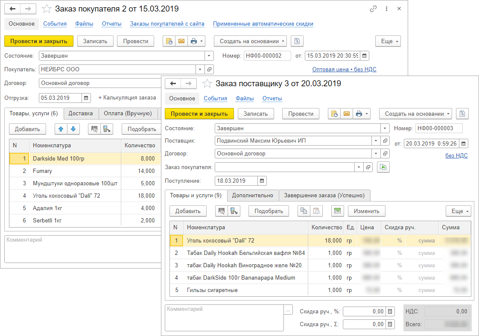Screen dimensions: 479x336
Task: Expand the Договор dropdown in supplier order
Action: pyautogui.click(x=376, y=154)
